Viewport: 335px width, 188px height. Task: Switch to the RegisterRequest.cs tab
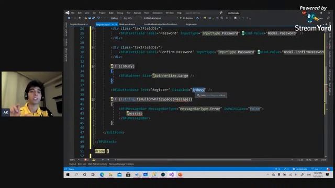pyautogui.click(x=79, y=25)
